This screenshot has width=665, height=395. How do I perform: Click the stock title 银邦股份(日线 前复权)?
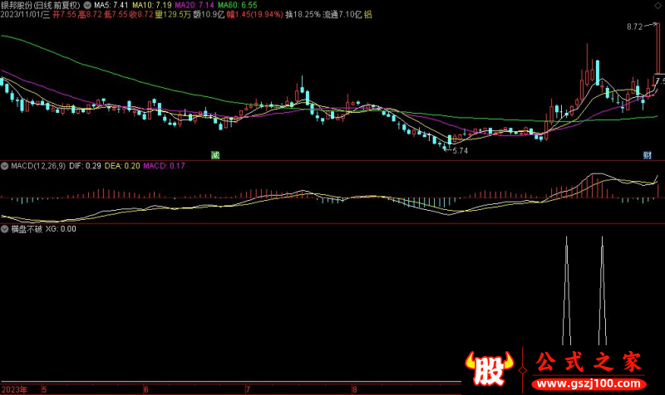[x=41, y=5]
